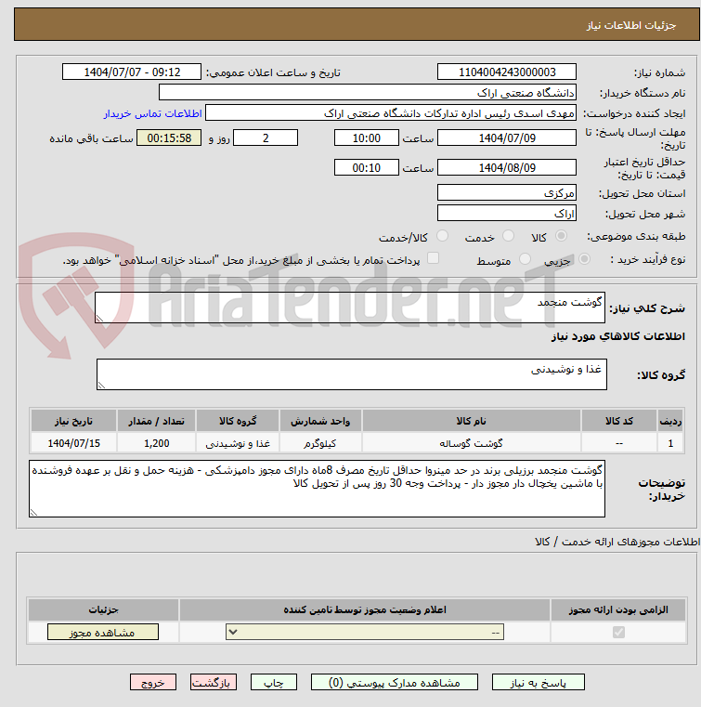Image resolution: width=701 pixels, height=707 pixels.
Task: Select the 'جزیی' purchase type radio
Action: click(584, 259)
